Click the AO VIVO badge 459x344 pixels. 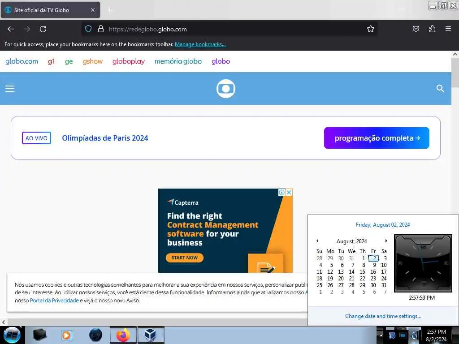point(36,138)
